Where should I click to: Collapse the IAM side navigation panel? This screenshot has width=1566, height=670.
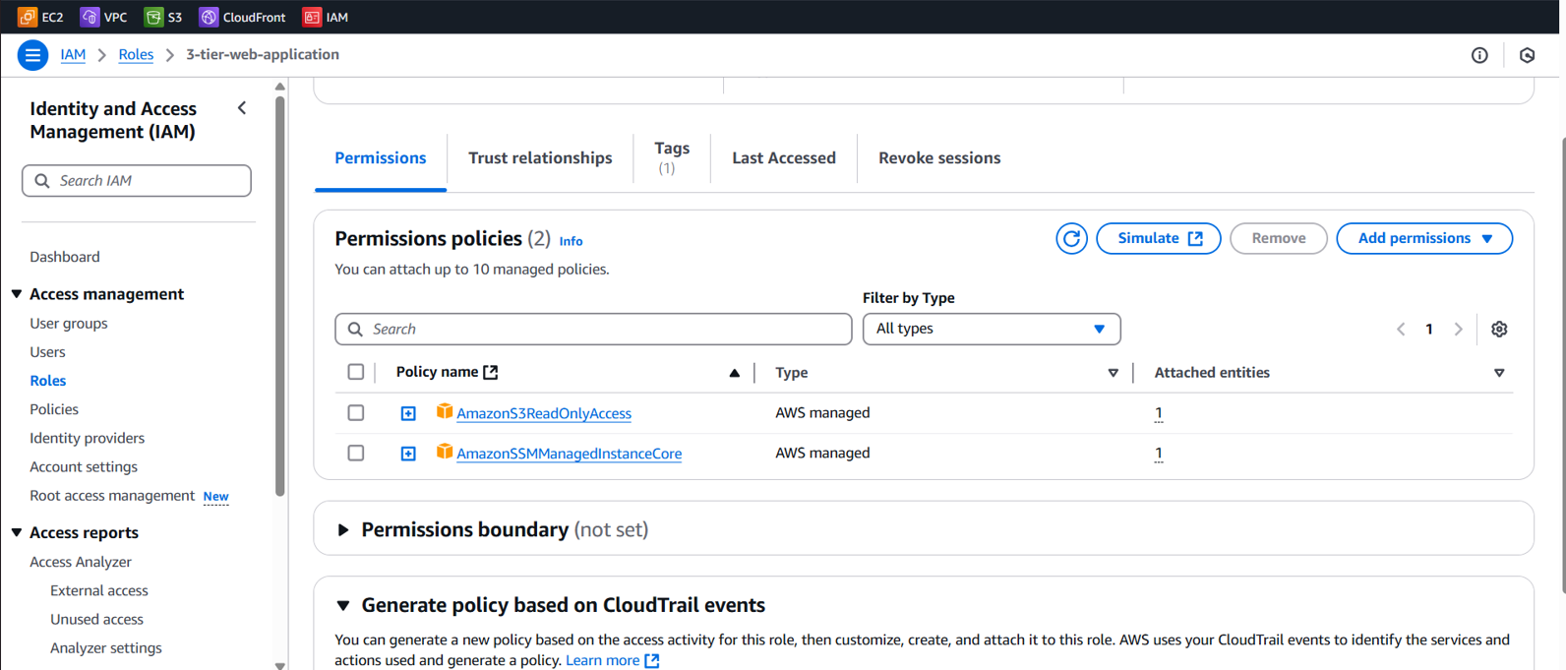point(242,108)
